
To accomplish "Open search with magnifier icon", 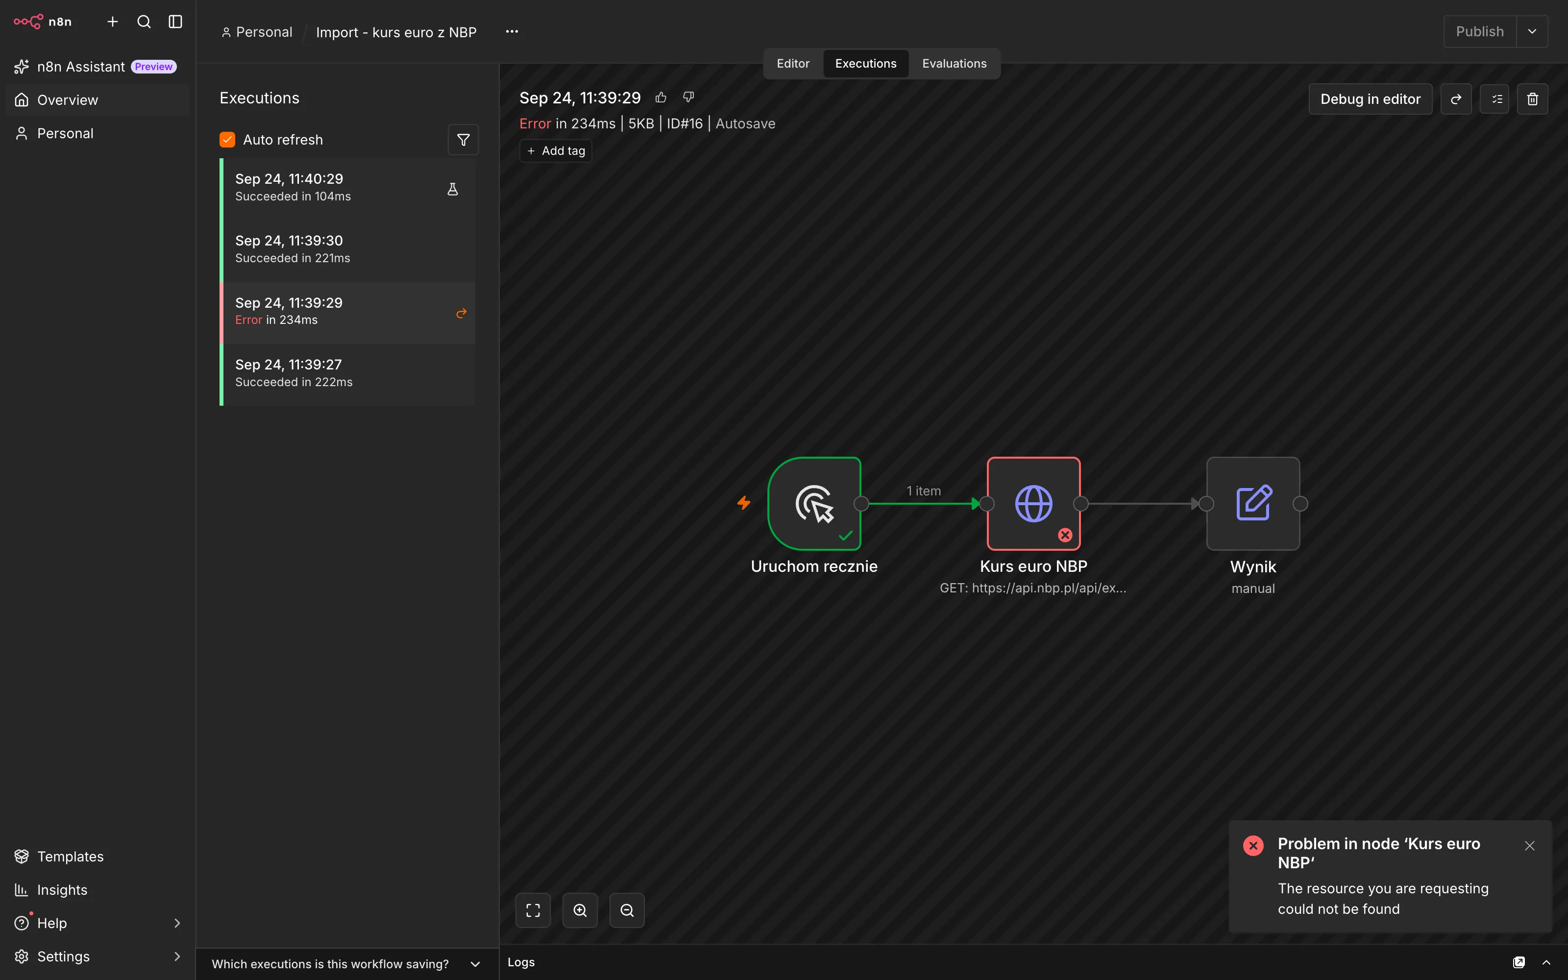I will 144,22.
